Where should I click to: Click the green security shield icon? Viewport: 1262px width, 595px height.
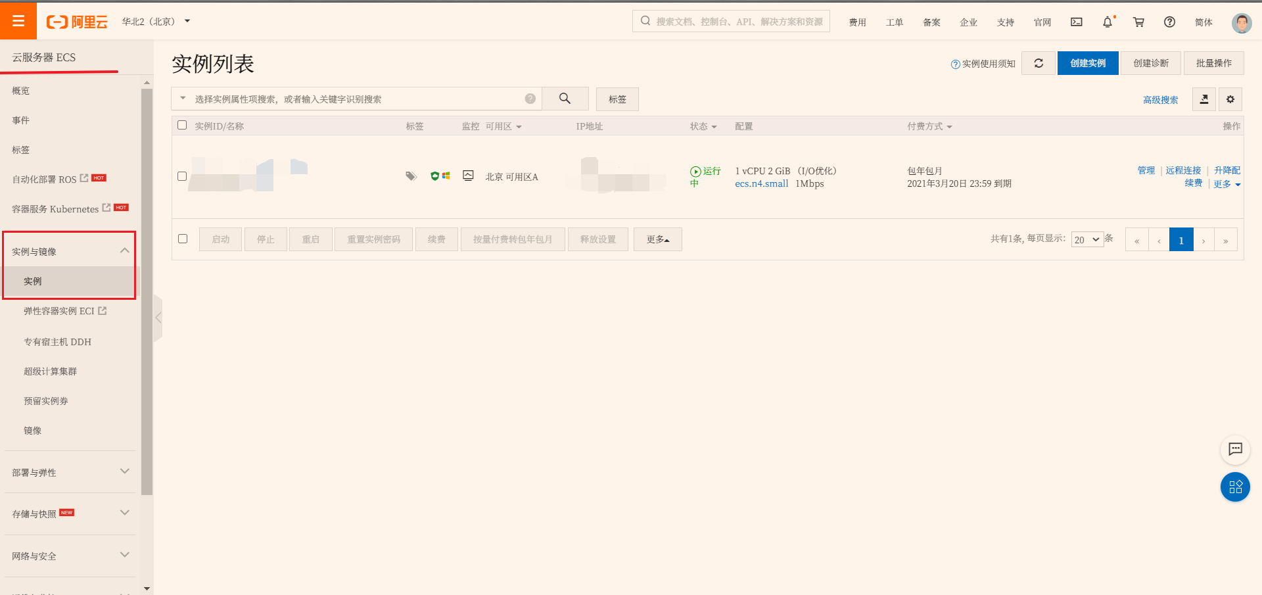tap(434, 176)
